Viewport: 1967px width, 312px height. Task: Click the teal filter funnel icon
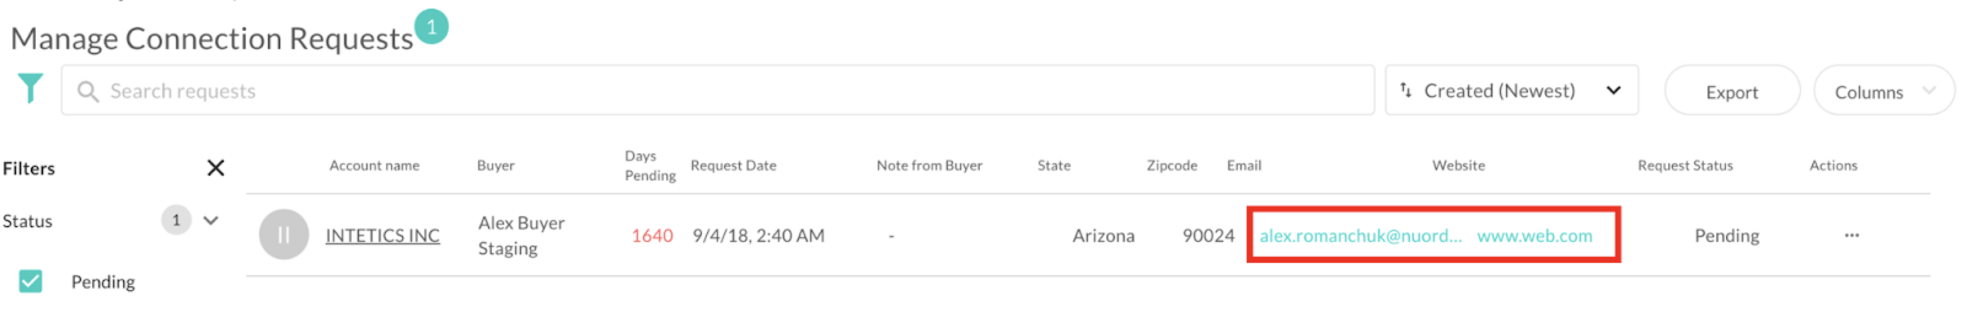click(x=31, y=88)
